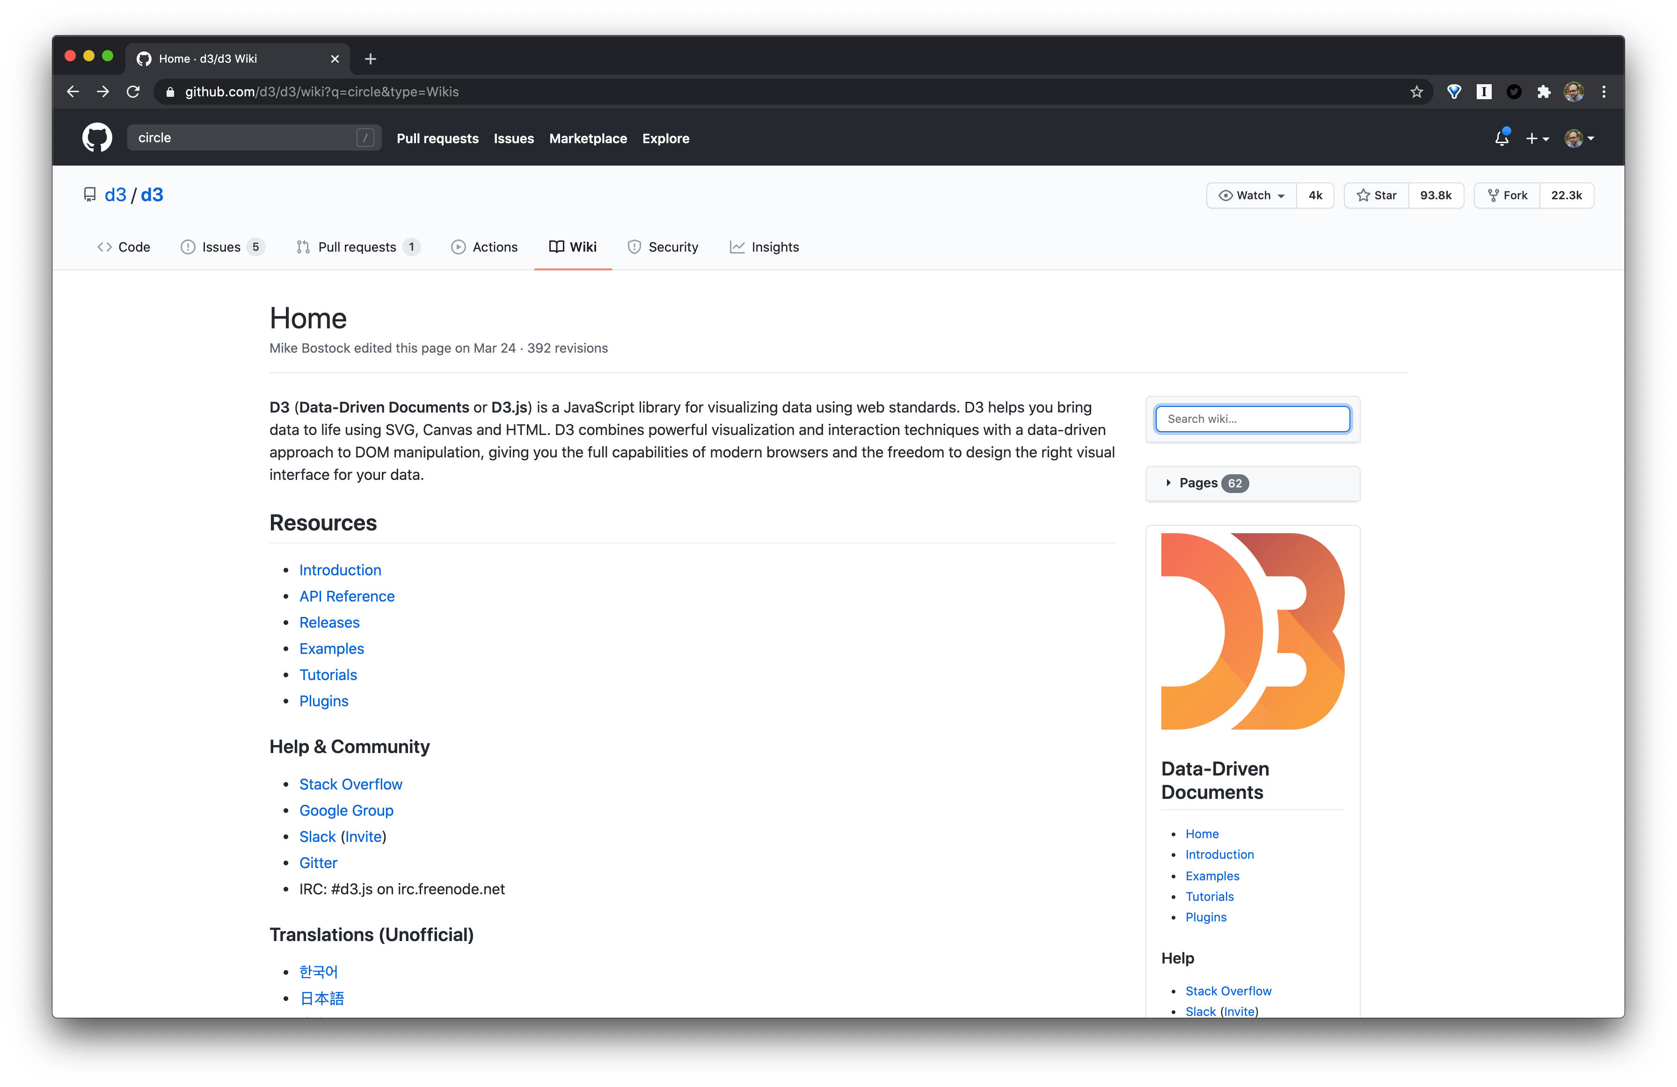Star the d3 repository
Screen dimensions: 1677x1087
click(x=1376, y=196)
